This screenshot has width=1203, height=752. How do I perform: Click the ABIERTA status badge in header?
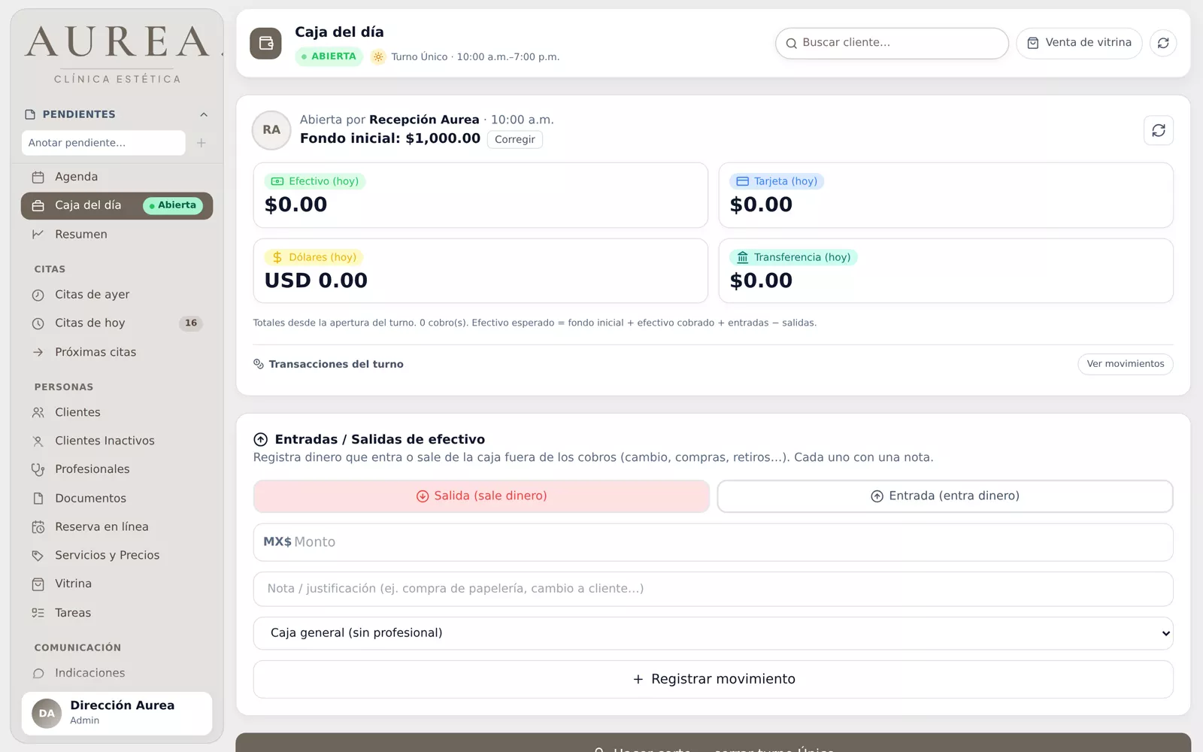[329, 56]
